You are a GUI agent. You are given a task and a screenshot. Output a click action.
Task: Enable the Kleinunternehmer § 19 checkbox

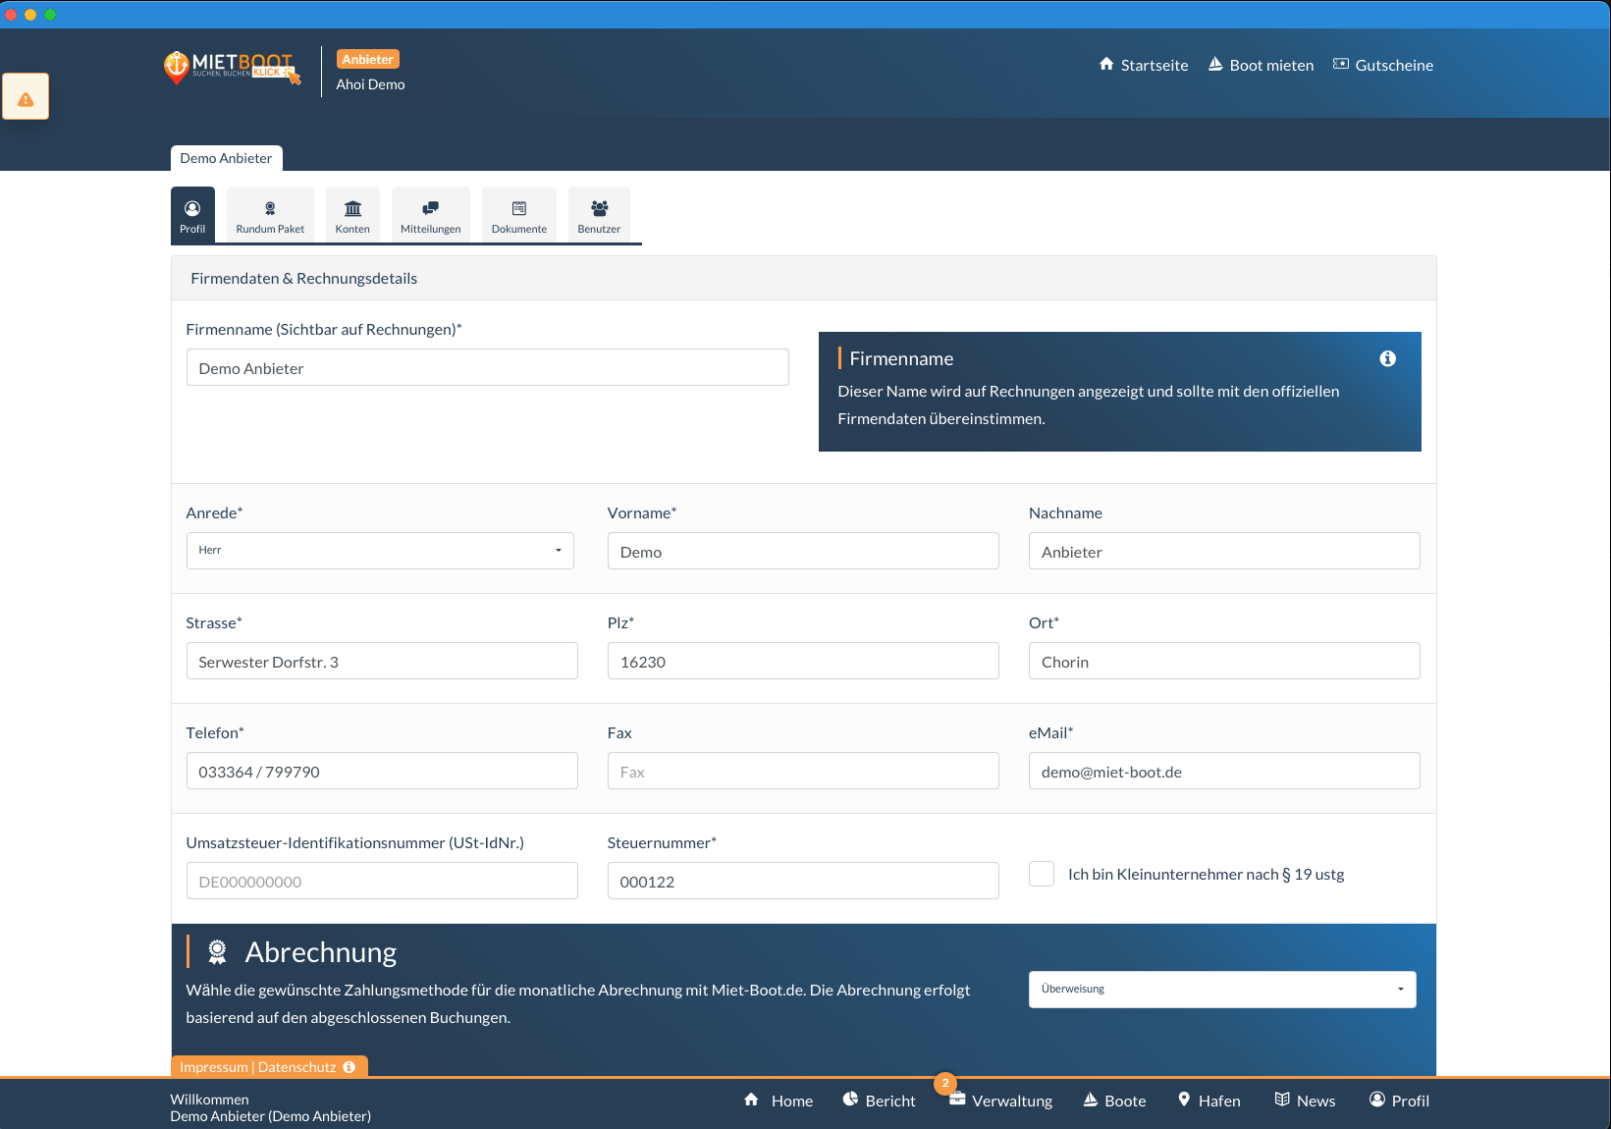[1042, 874]
